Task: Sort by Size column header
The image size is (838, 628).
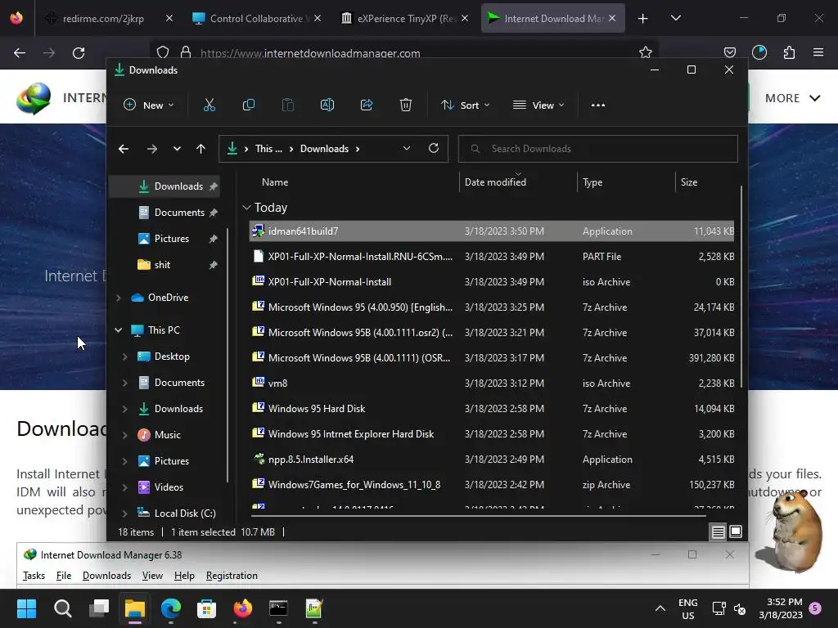Action: (689, 182)
